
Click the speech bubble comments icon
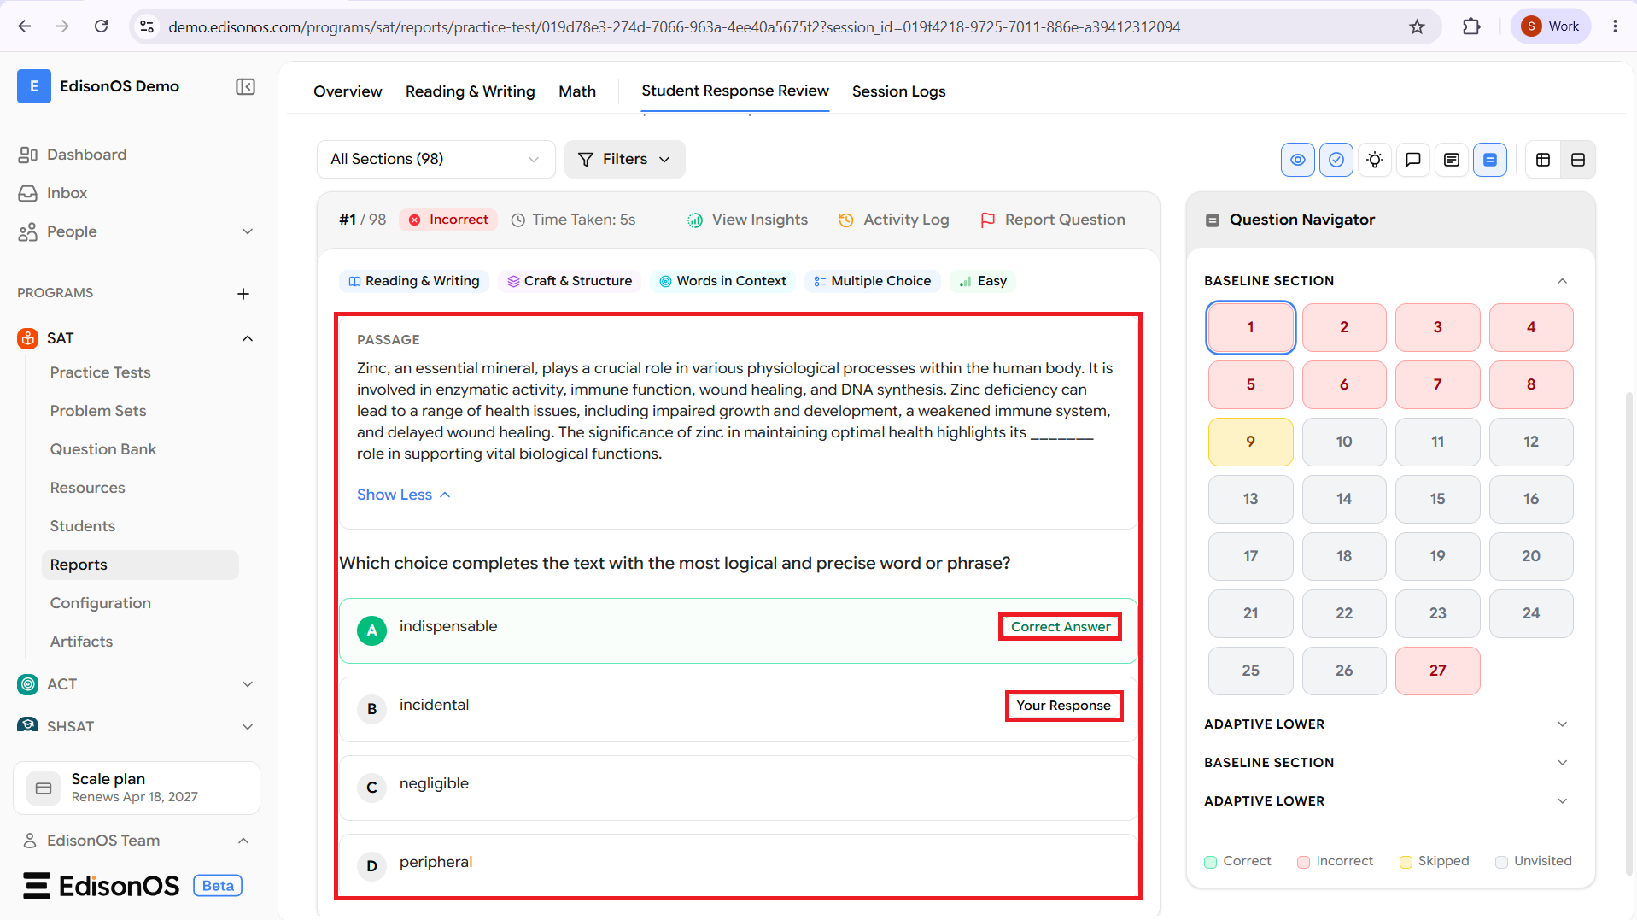(x=1412, y=160)
